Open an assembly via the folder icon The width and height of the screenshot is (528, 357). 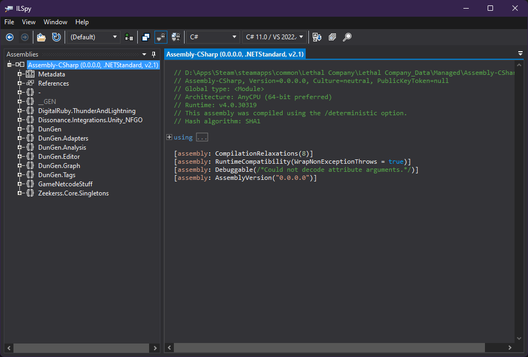pos(41,37)
